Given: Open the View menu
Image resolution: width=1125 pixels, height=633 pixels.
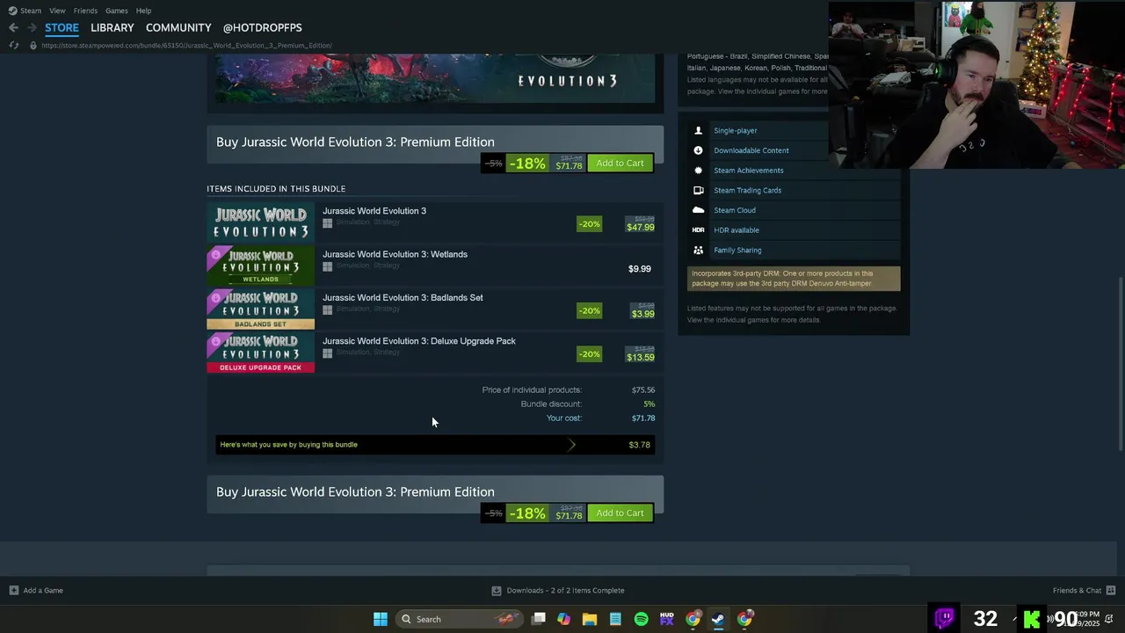Looking at the screenshot, I should [x=57, y=11].
